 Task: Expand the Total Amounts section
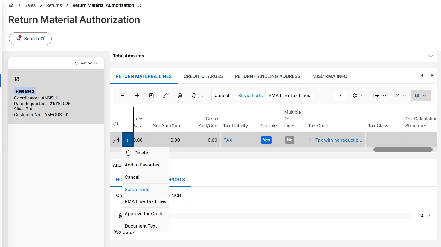[430, 56]
